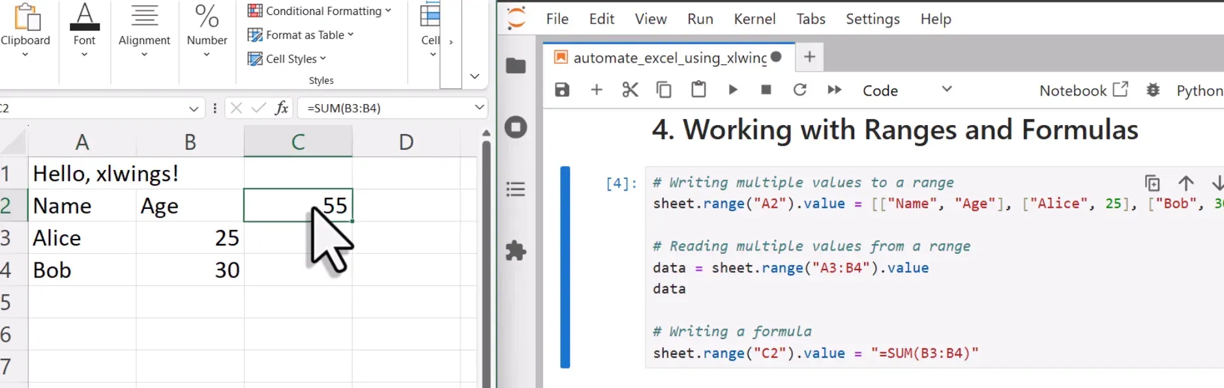Open Conditional Formatting menu
The height and width of the screenshot is (388, 1224).
click(320, 11)
